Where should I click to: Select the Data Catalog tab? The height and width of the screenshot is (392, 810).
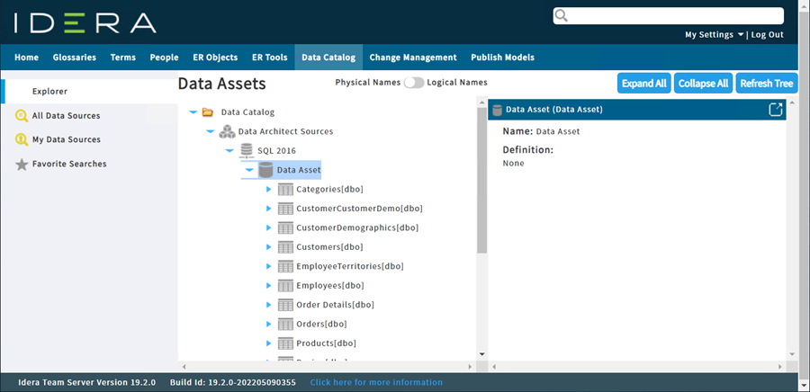328,58
